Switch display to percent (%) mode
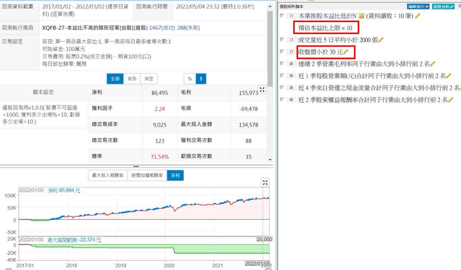461x270 pixels. point(189,79)
